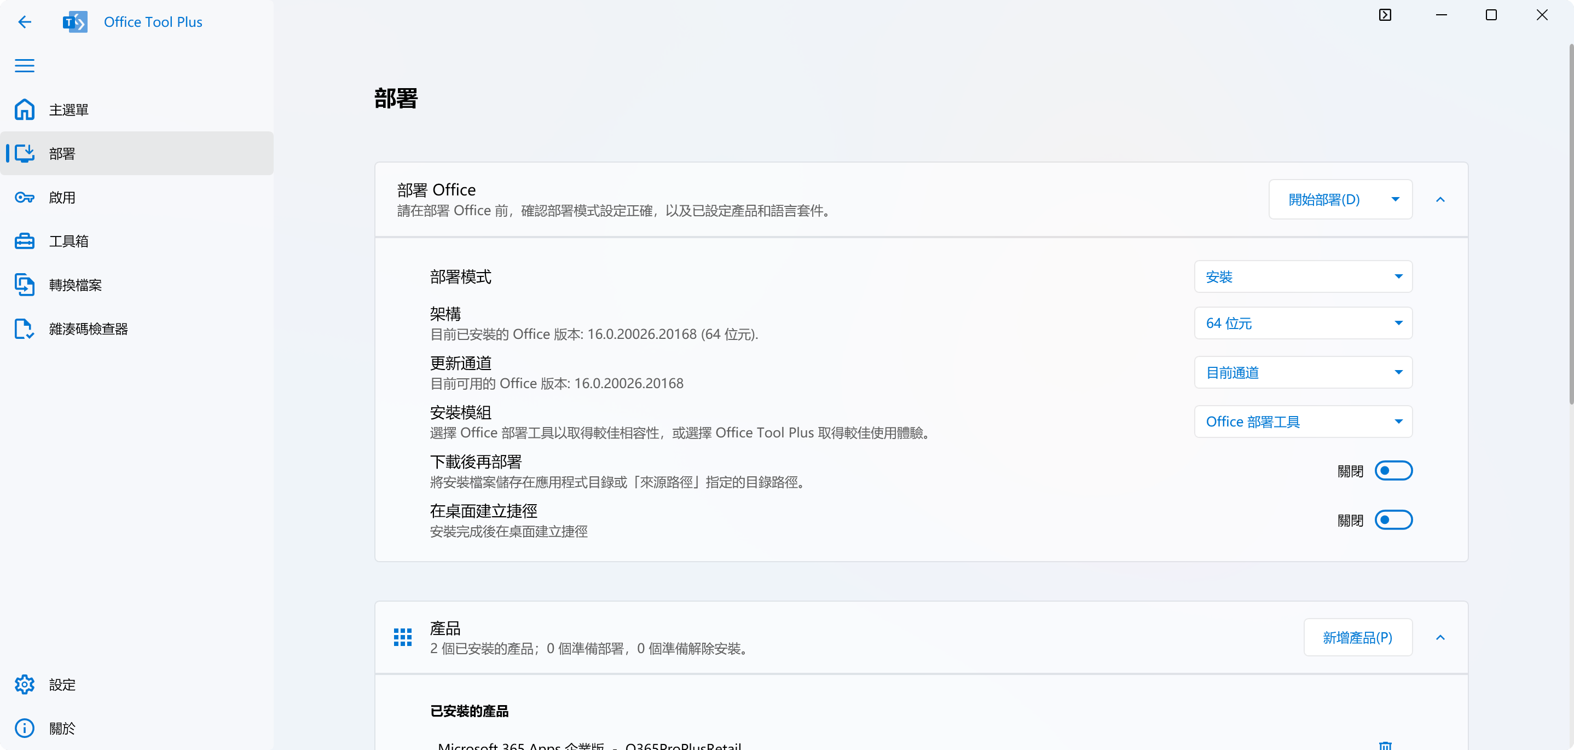Go to the 啟用 page
The image size is (1574, 750).
click(x=137, y=198)
